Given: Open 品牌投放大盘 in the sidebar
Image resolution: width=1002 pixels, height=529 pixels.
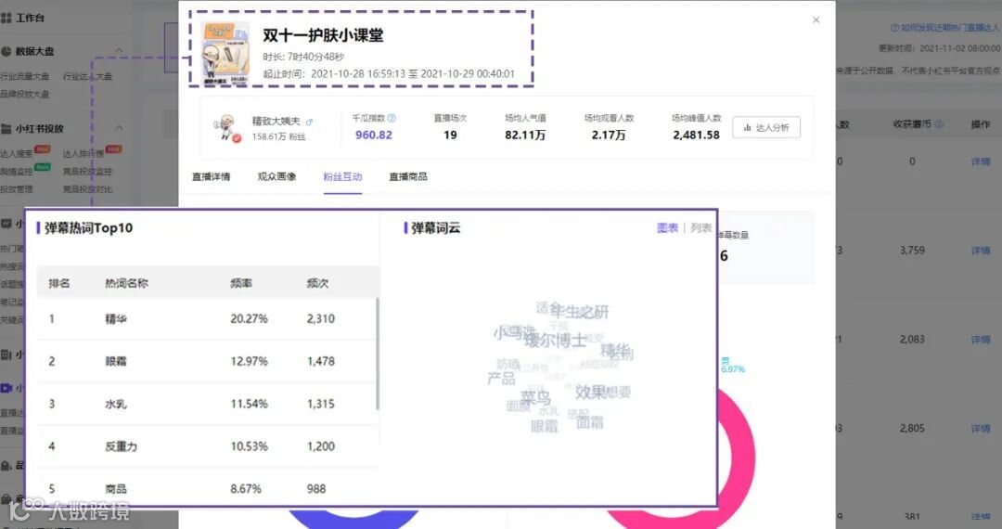Looking at the screenshot, I should tap(25, 94).
